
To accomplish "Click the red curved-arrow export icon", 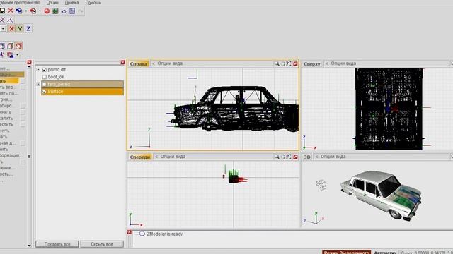I will [x=33, y=11].
